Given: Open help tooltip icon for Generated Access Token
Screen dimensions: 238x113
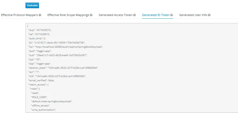Looking at the screenshot, I should 135,15.
